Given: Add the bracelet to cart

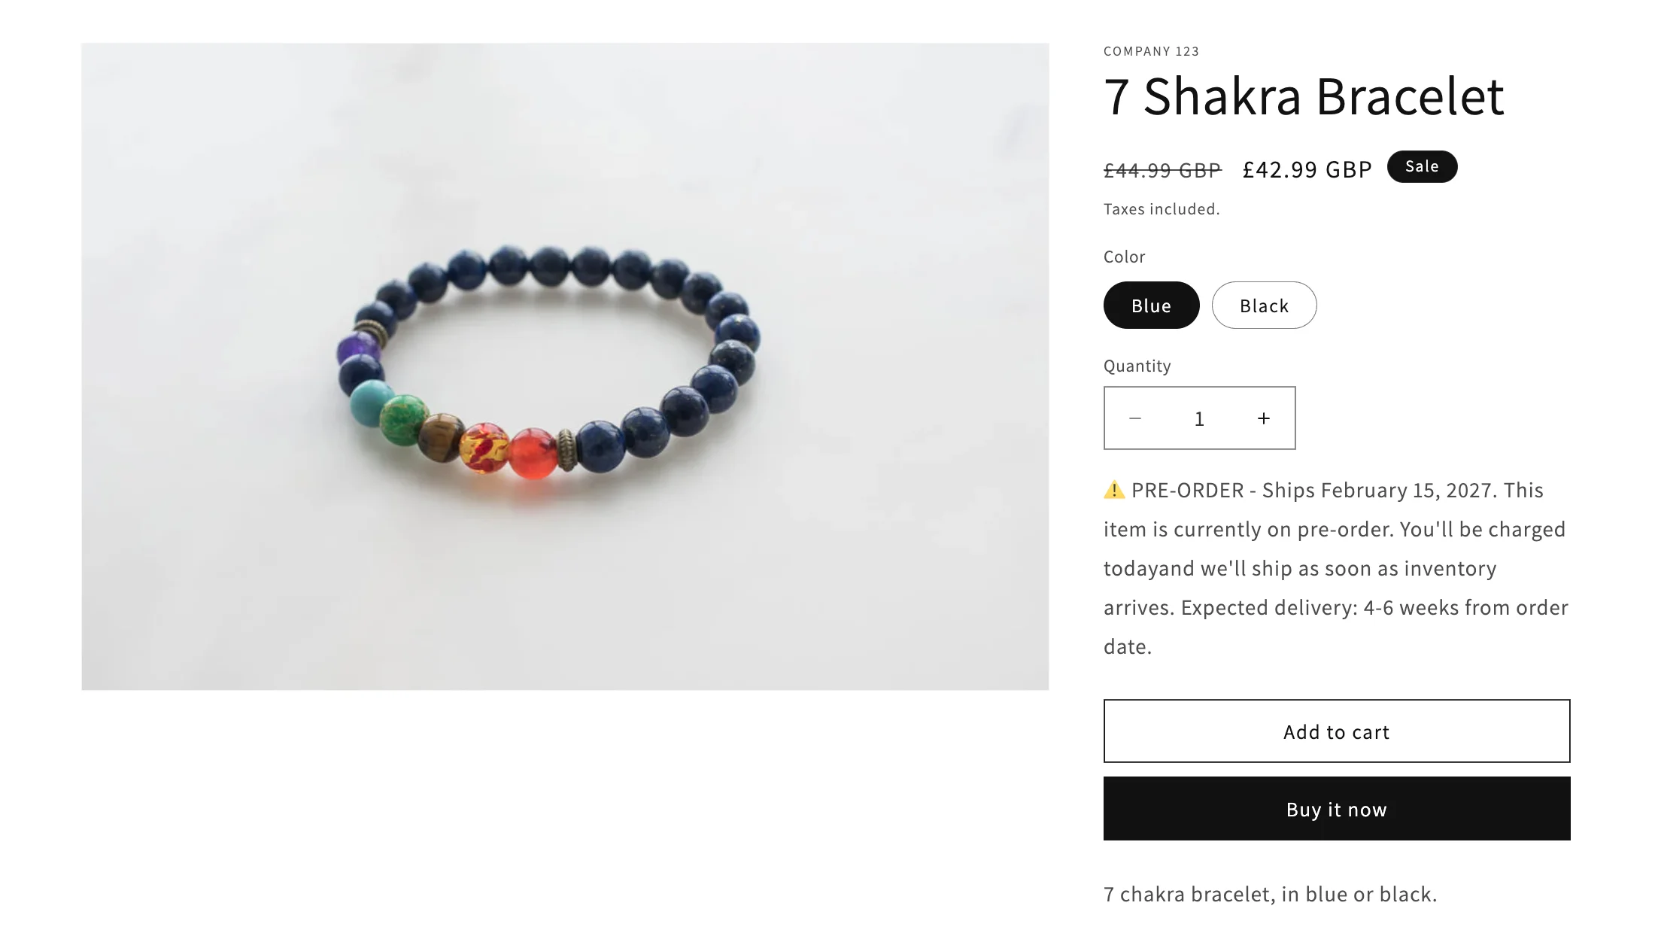Looking at the screenshot, I should pyautogui.click(x=1337, y=731).
